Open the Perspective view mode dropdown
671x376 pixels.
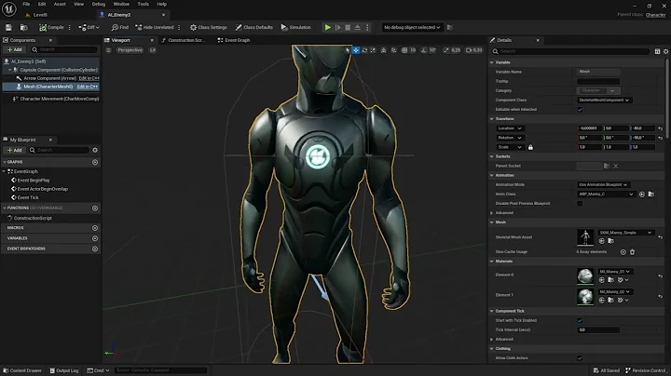pos(130,50)
